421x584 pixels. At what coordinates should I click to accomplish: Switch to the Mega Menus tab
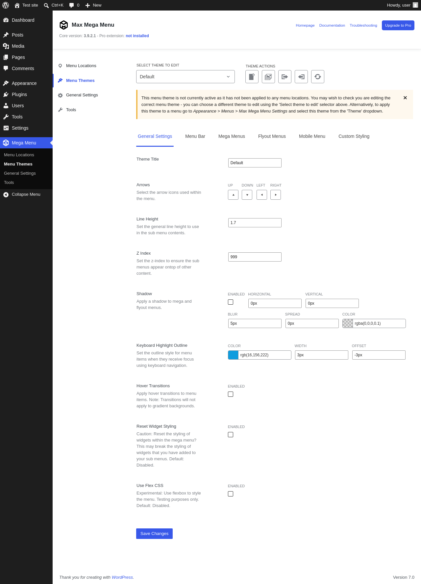pyautogui.click(x=232, y=136)
